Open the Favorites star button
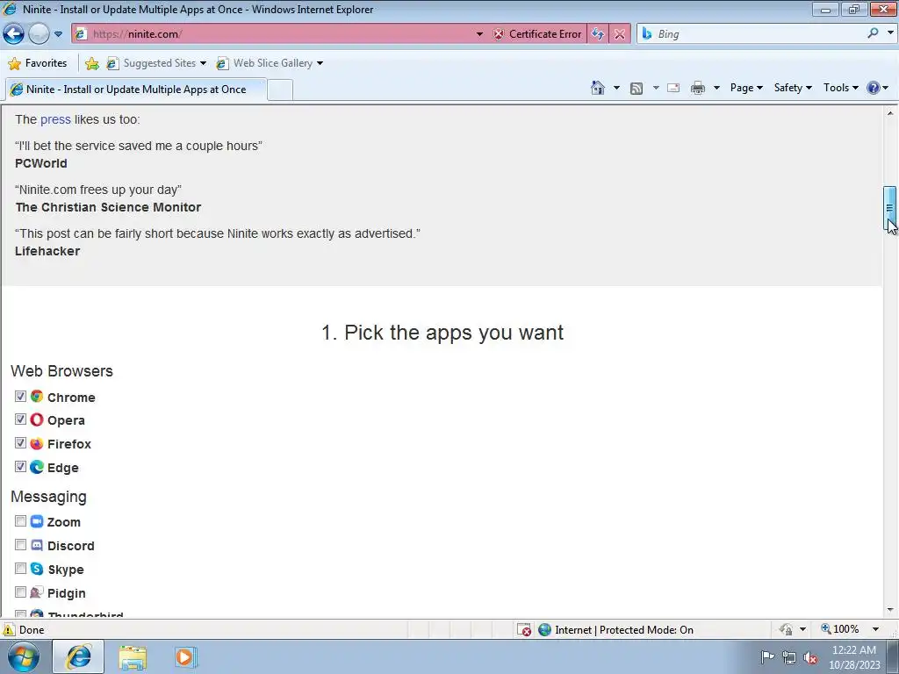This screenshot has width=899, height=674. point(38,63)
